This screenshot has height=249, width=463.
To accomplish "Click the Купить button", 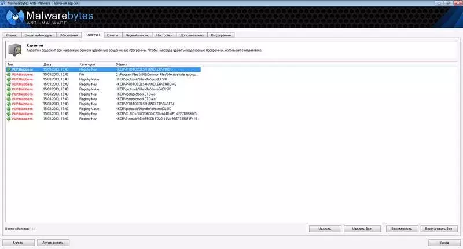I will coord(19,243).
